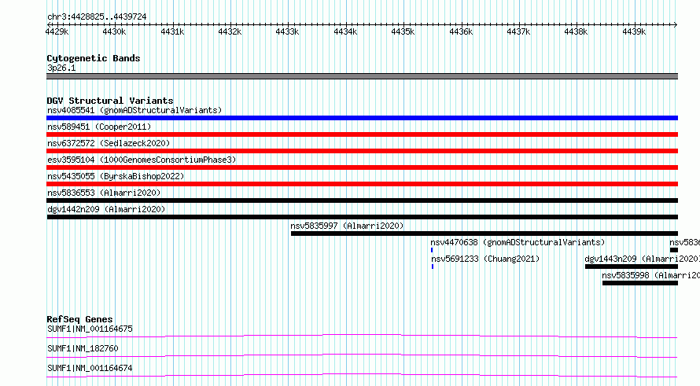Open transcript SUMF1|NM_001164675 label

tap(90, 329)
